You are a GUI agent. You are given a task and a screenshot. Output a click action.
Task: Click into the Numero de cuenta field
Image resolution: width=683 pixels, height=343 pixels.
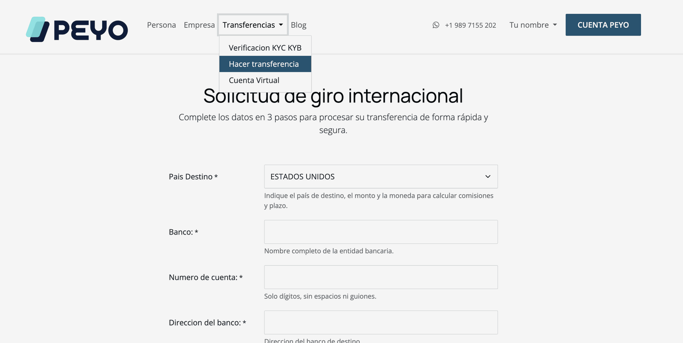[x=381, y=277]
